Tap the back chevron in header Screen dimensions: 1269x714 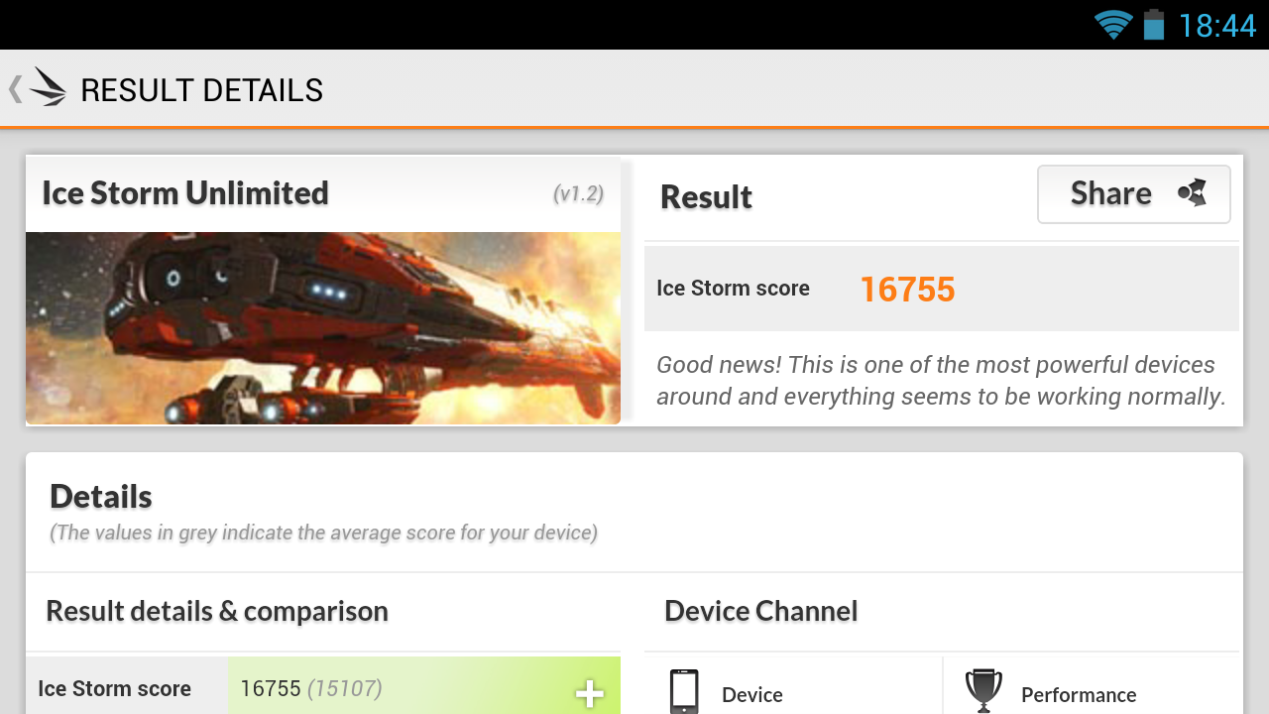click(x=15, y=89)
